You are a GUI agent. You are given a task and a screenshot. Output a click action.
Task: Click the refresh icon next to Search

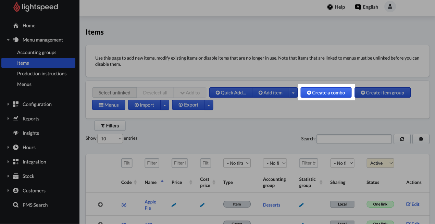402,139
